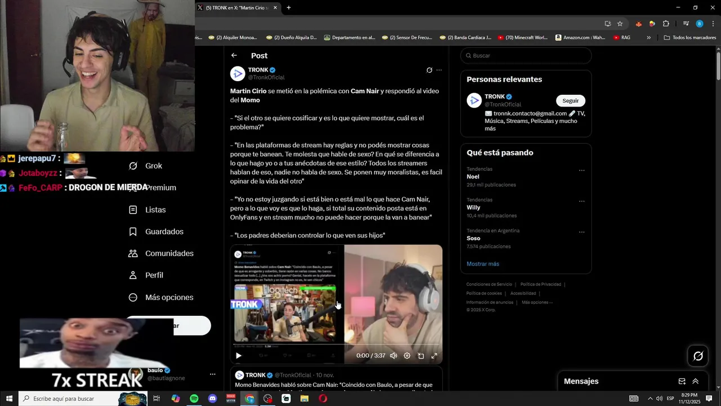721x406 pixels.
Task: Play the embedded video
Action: point(238,356)
